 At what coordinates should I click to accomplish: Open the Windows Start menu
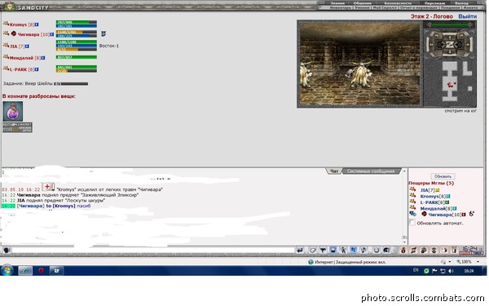[x=7, y=270]
